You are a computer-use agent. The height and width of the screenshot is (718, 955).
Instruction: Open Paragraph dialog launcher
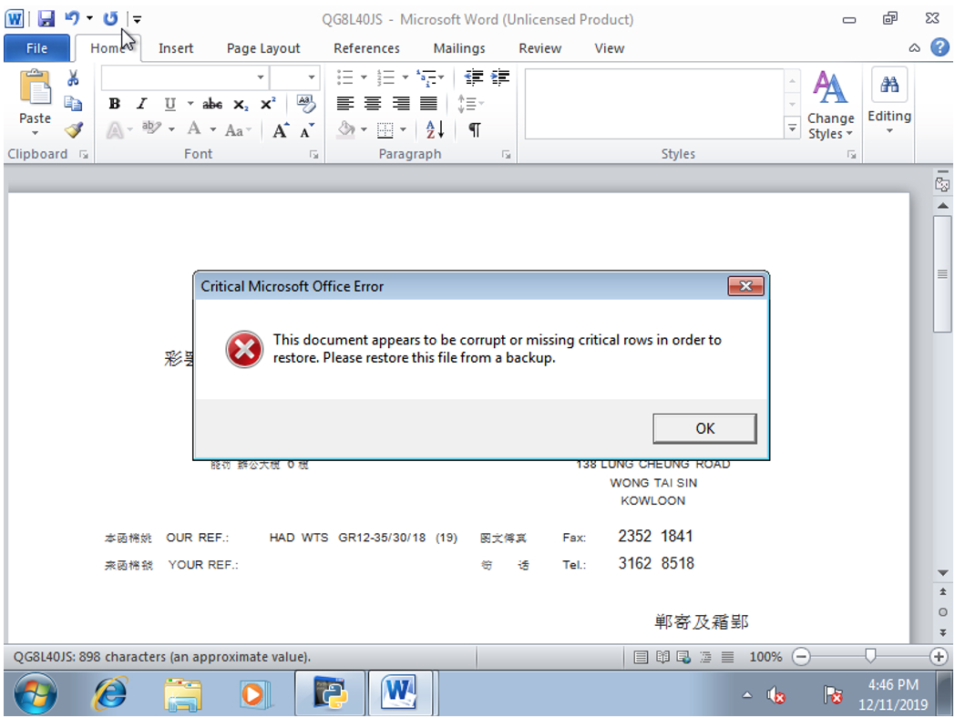(x=506, y=155)
